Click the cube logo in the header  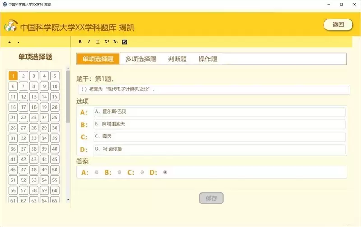point(10,26)
